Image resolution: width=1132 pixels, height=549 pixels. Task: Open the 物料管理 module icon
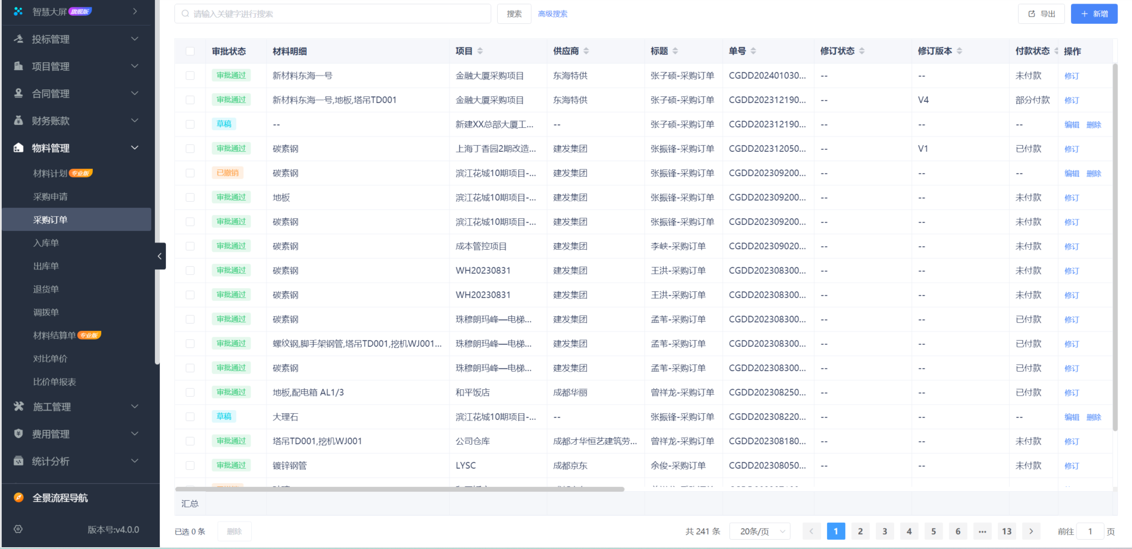click(18, 147)
